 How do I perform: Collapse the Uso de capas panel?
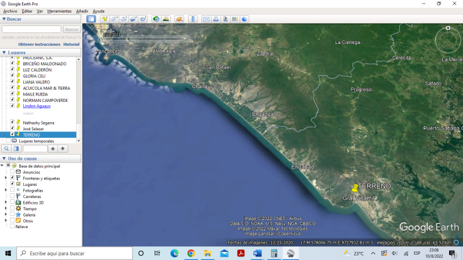pyautogui.click(x=4, y=158)
